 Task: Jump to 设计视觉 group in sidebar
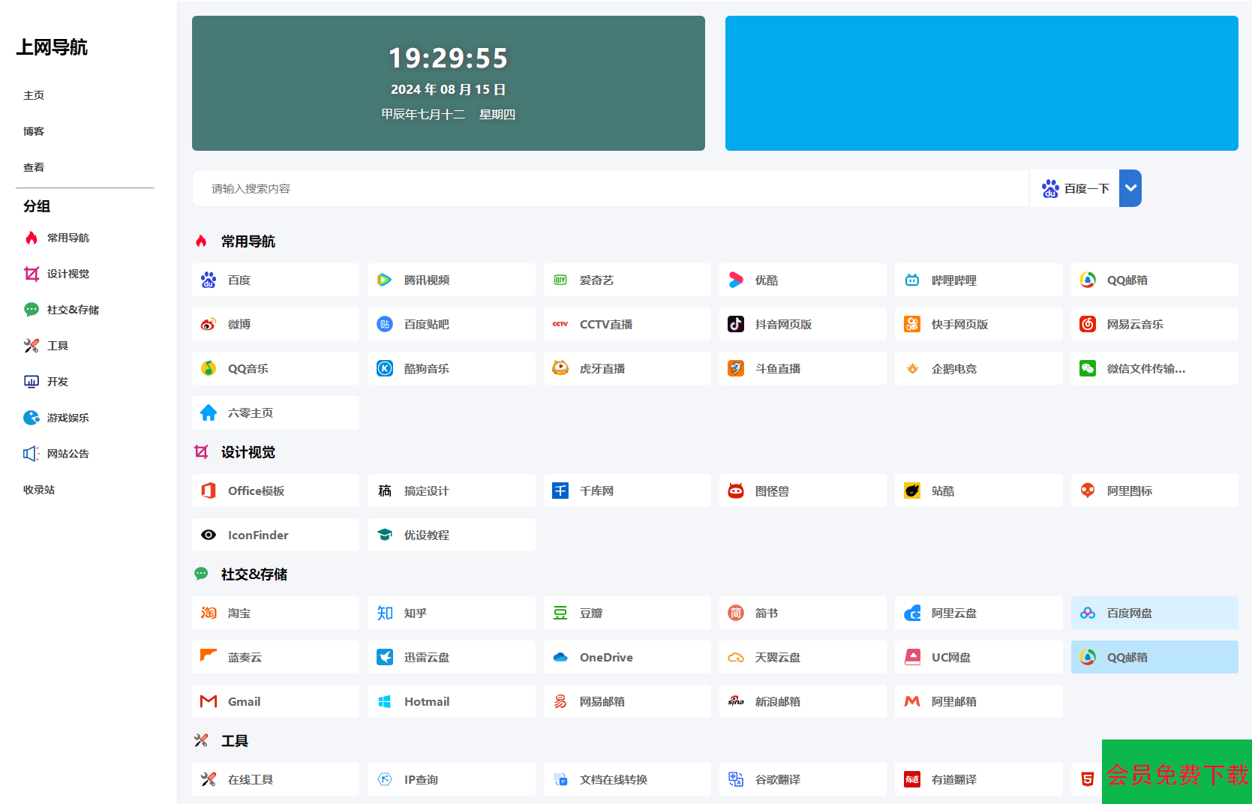click(x=68, y=274)
